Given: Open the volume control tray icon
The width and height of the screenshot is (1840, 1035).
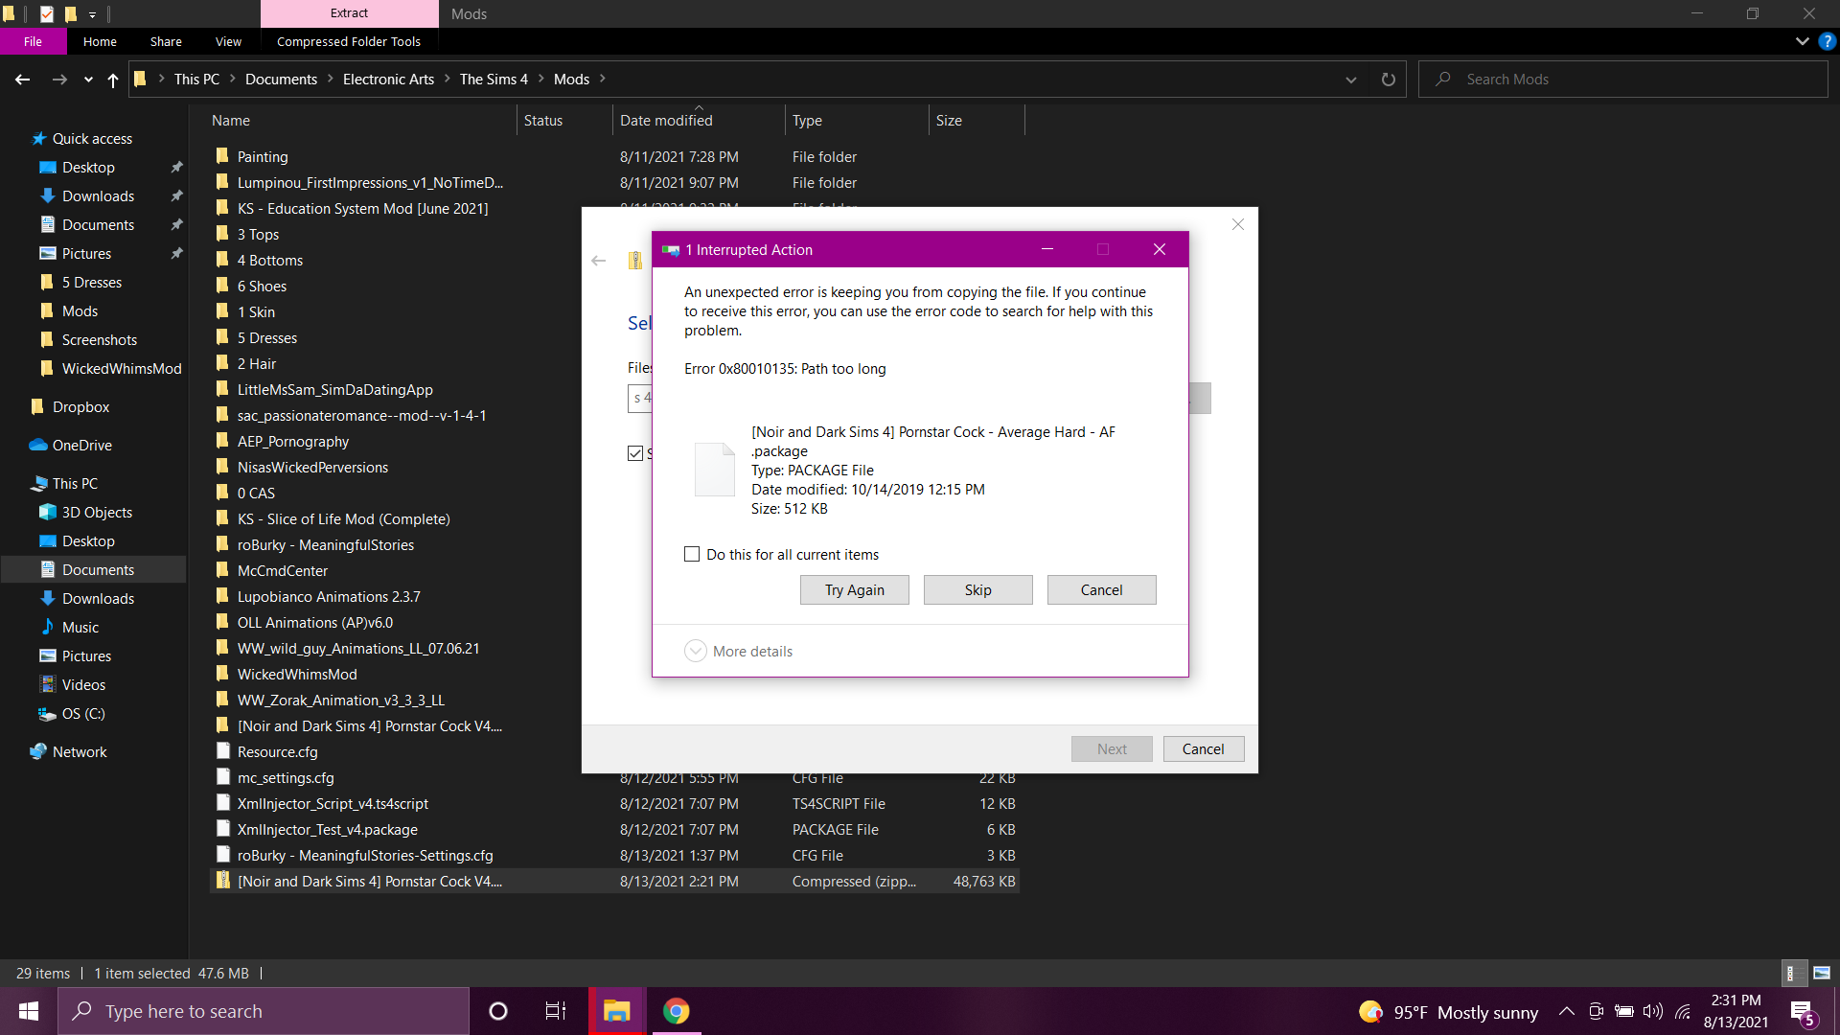Looking at the screenshot, I should (1652, 1011).
